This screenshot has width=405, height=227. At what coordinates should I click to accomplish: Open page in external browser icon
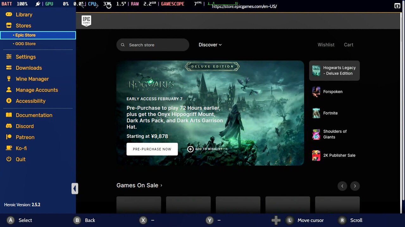(x=397, y=6)
